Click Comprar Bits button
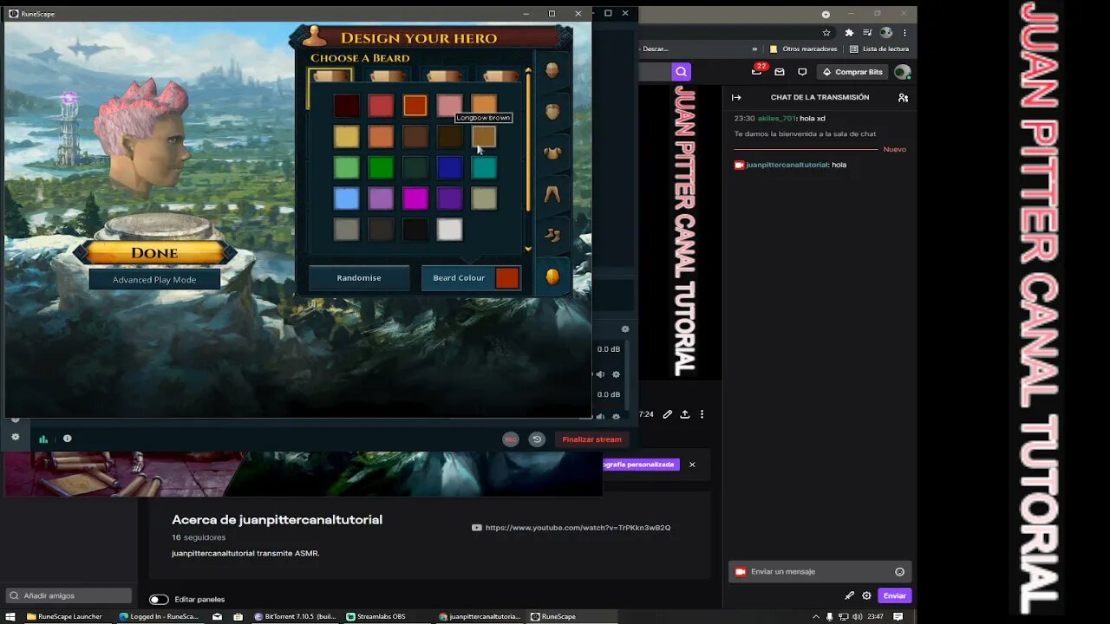 click(852, 72)
